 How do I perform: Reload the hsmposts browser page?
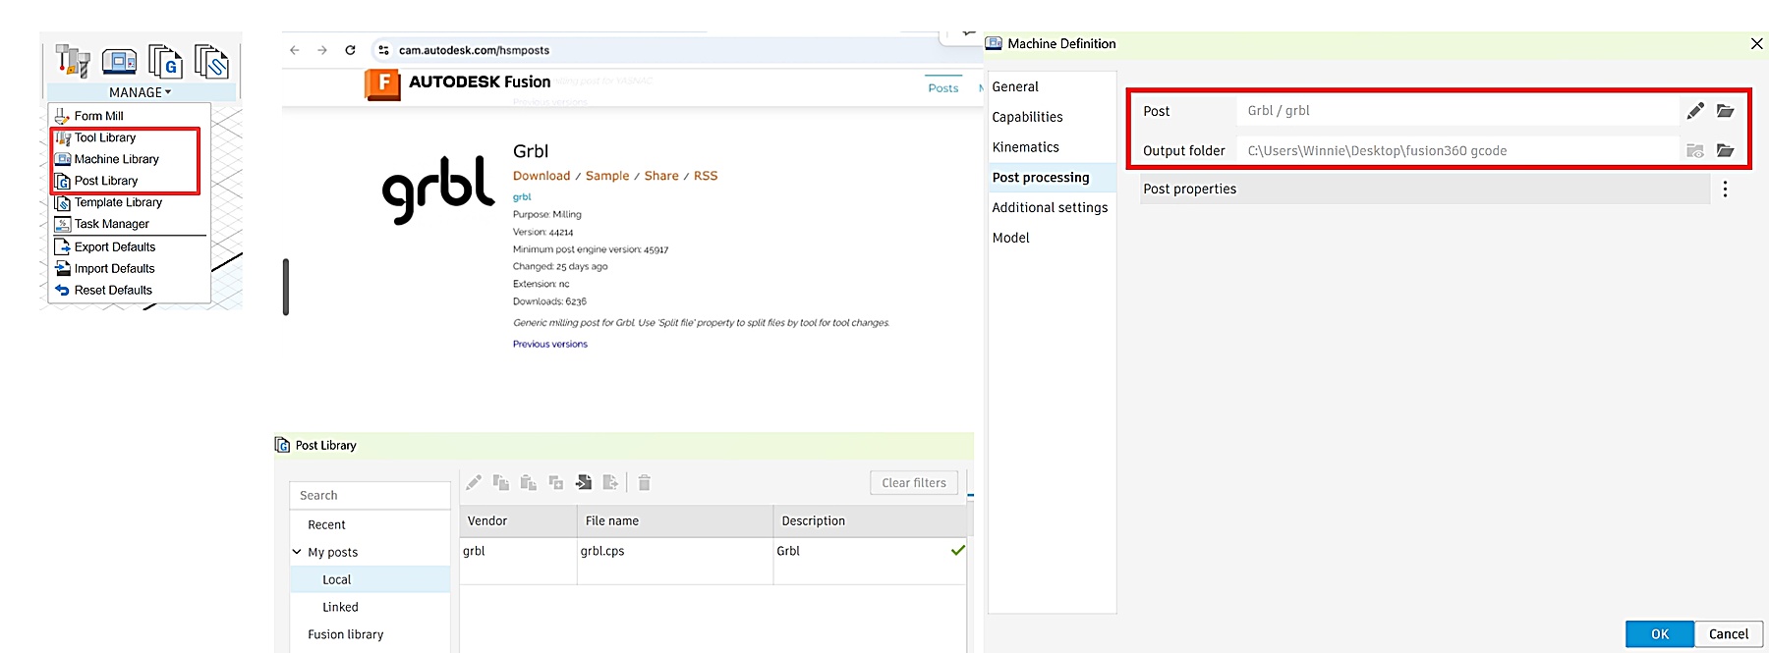tap(350, 50)
